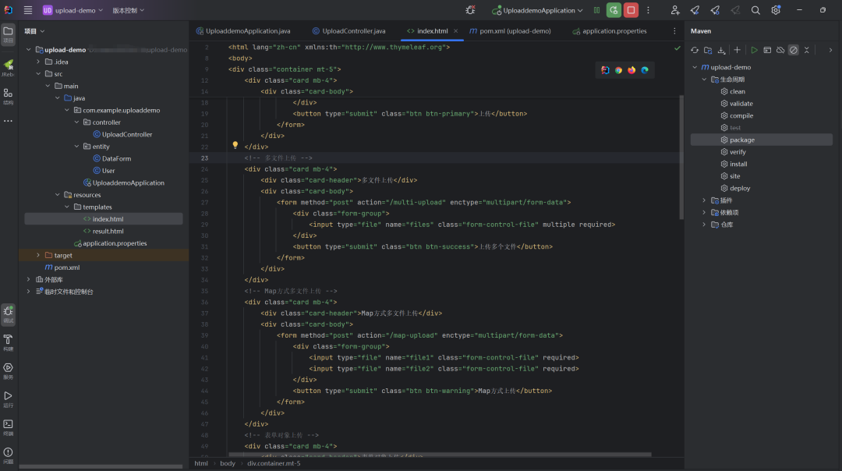Run a Maven goal with the green play icon
Screen dimensions: 842x471
pyautogui.click(x=755, y=49)
